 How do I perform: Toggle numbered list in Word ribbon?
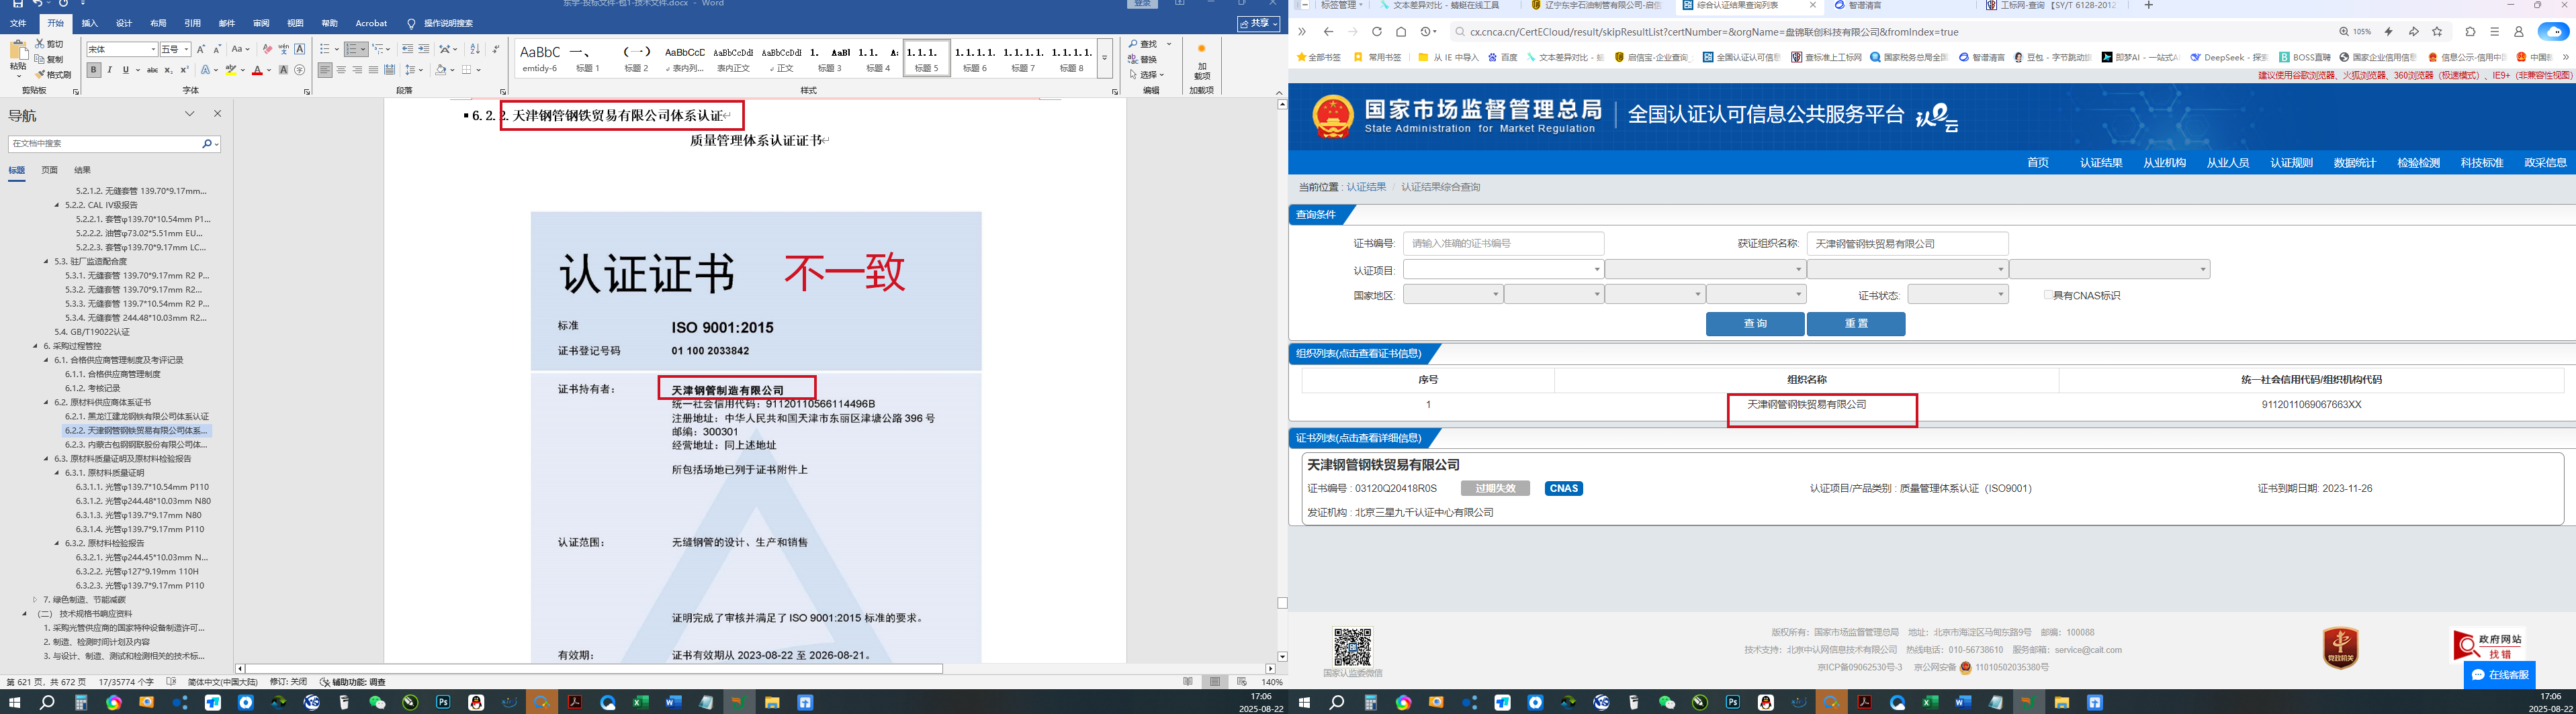pos(352,49)
